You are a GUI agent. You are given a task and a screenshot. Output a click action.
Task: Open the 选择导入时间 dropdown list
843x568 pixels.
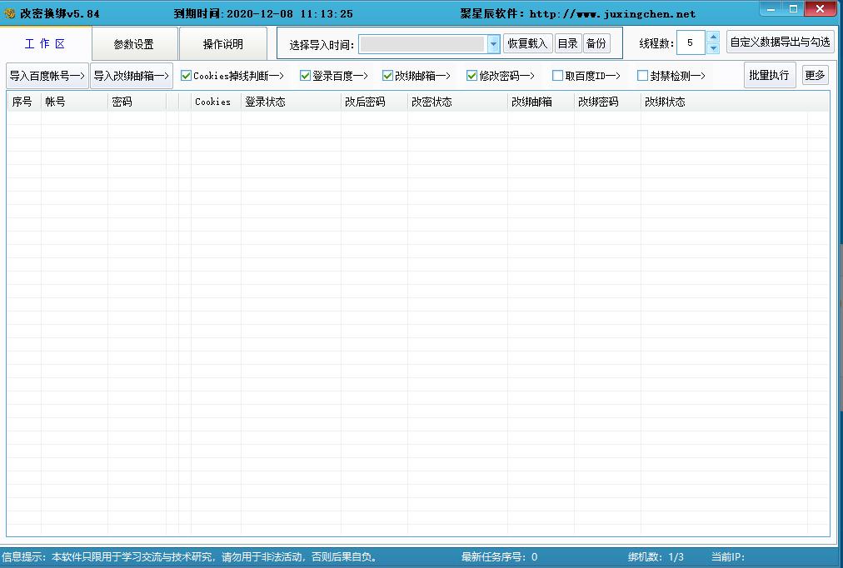pyautogui.click(x=493, y=43)
